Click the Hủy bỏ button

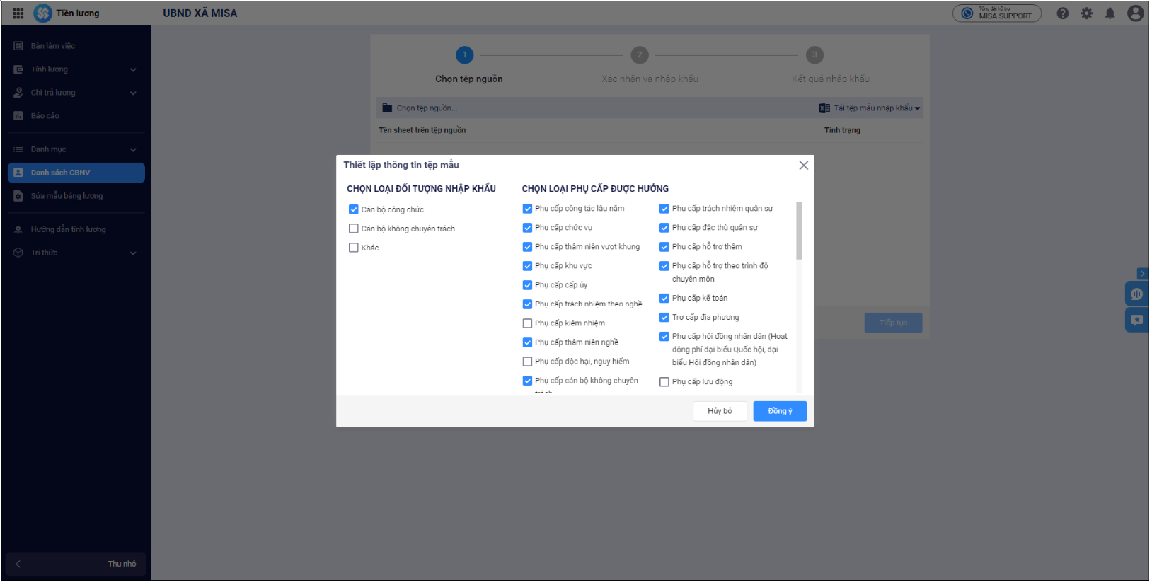click(x=720, y=411)
